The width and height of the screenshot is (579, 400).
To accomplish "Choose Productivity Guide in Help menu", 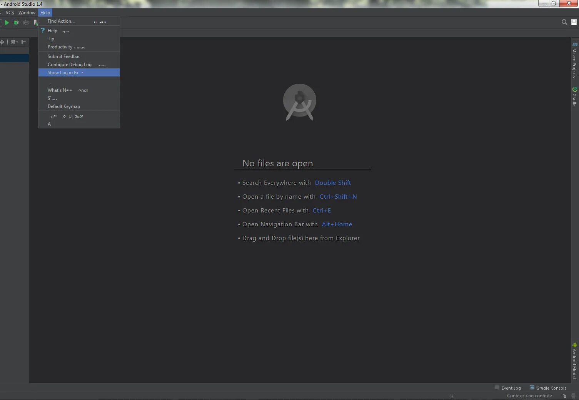I will 79,47.
